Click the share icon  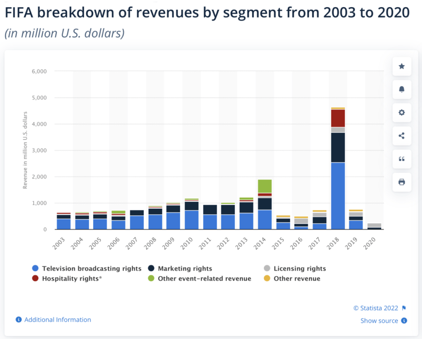pos(401,136)
